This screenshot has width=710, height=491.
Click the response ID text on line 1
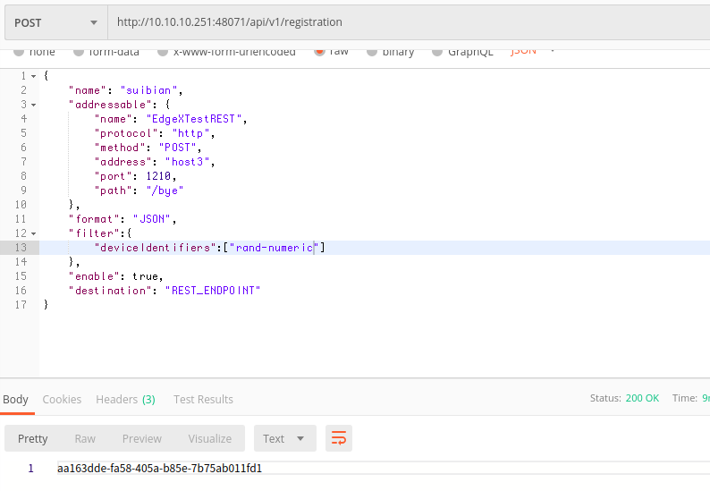(x=159, y=468)
